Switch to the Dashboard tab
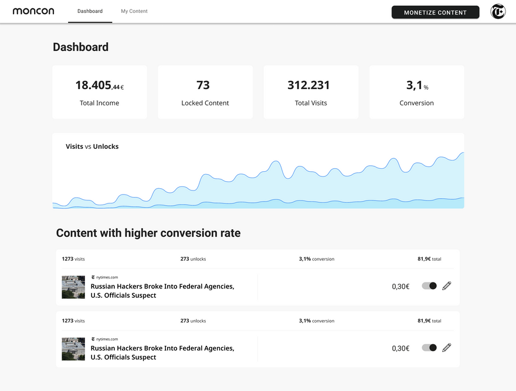This screenshot has width=516, height=391. [90, 11]
